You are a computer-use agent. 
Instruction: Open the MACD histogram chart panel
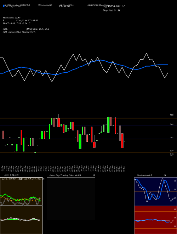coord(21,220)
